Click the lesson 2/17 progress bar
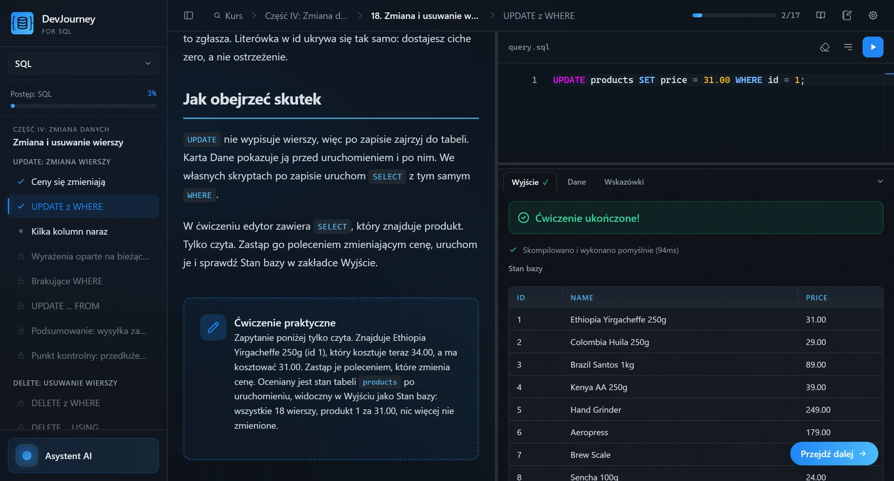The image size is (894, 481). [734, 15]
